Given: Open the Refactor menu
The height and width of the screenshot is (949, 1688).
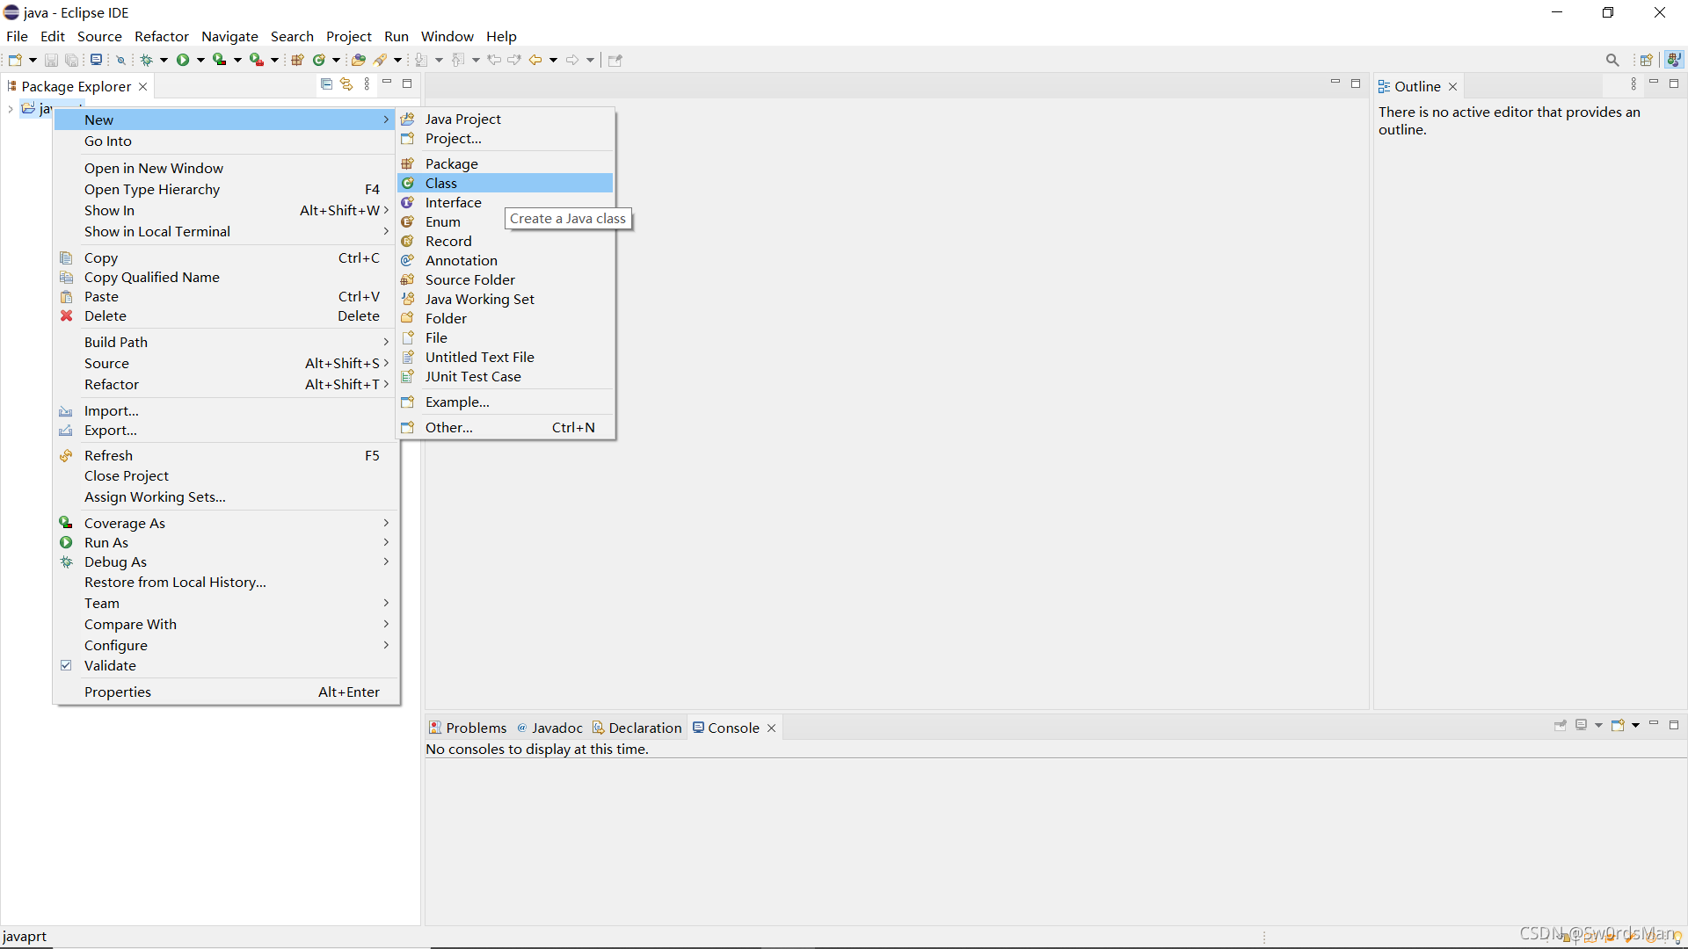Looking at the screenshot, I should pos(162,36).
